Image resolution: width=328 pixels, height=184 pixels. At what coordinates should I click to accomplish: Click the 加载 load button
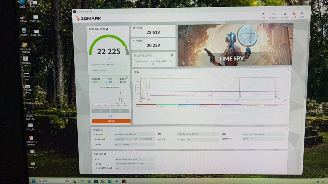point(101,111)
